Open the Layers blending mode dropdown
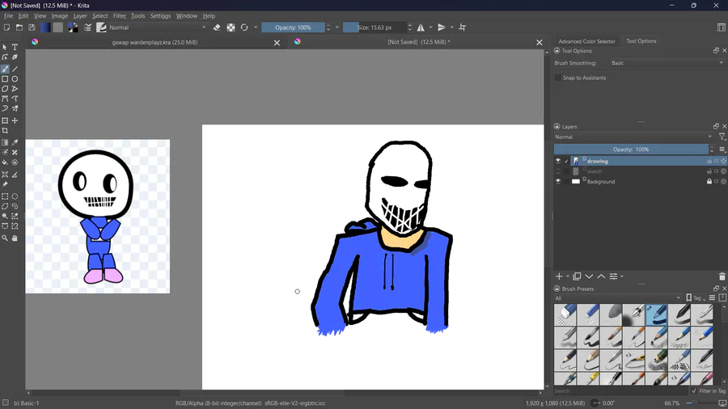The height and width of the screenshot is (409, 728). tap(633, 137)
